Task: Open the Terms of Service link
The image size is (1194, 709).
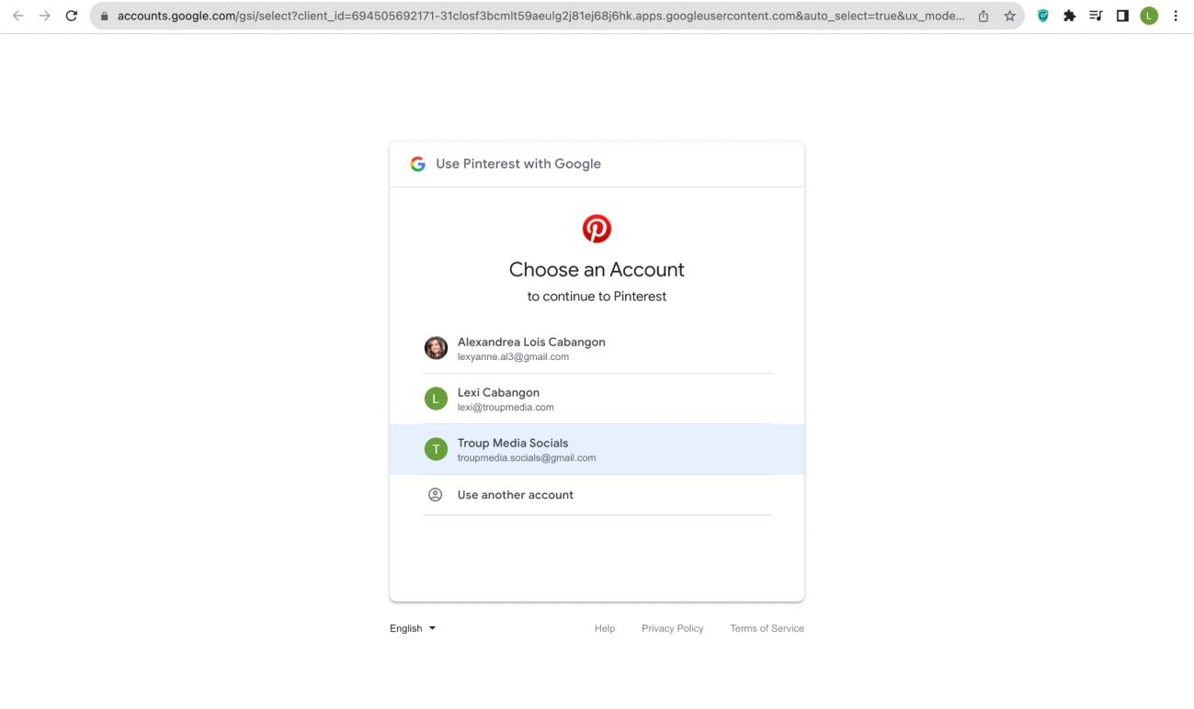Action: point(767,628)
